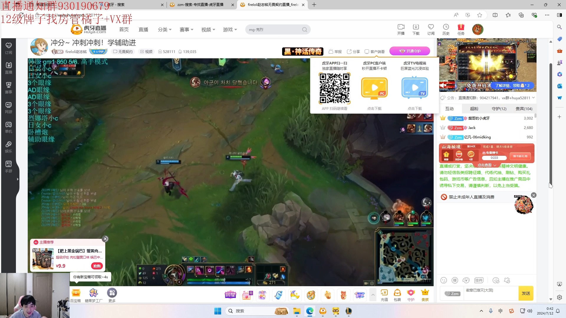
Task: Click the search magnifier in Huya search box
Action: 305,29
